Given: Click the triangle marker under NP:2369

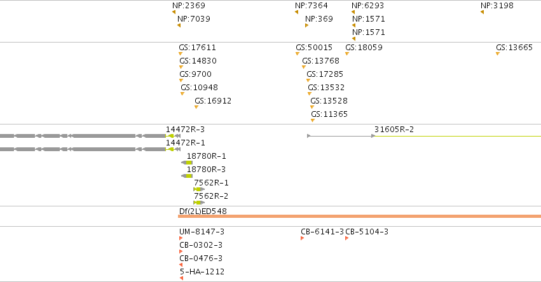Looking at the screenshot, I should click(174, 12).
